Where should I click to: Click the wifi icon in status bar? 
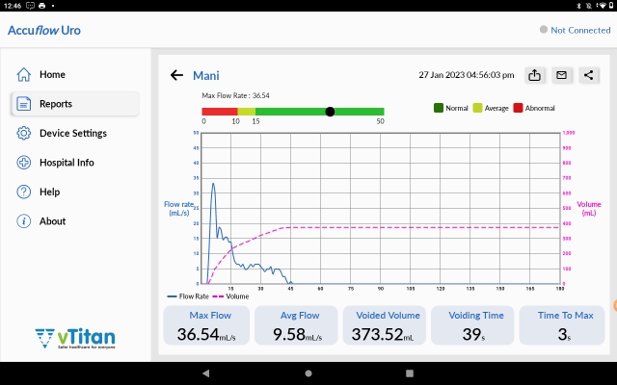603,6
